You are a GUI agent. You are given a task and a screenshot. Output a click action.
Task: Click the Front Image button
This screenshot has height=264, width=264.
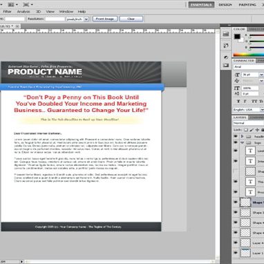[x=105, y=19]
